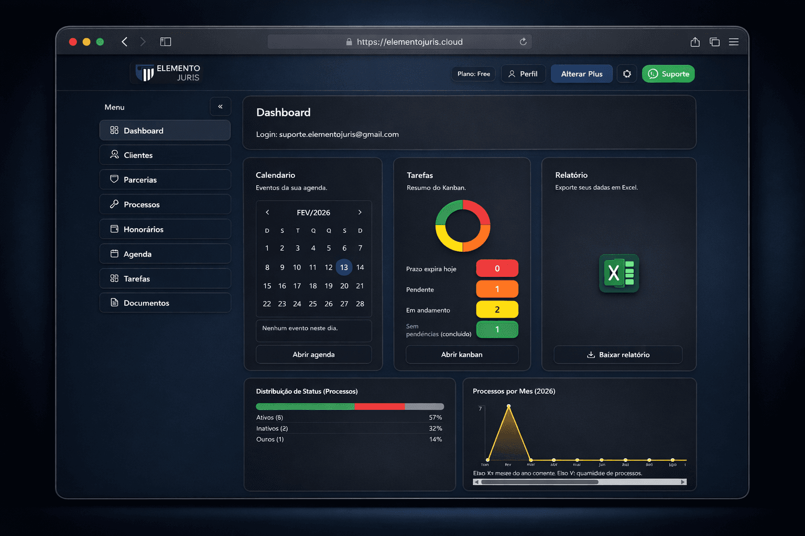Select the Dashboard icon in the sidebar
The width and height of the screenshot is (805, 536).
click(x=114, y=130)
